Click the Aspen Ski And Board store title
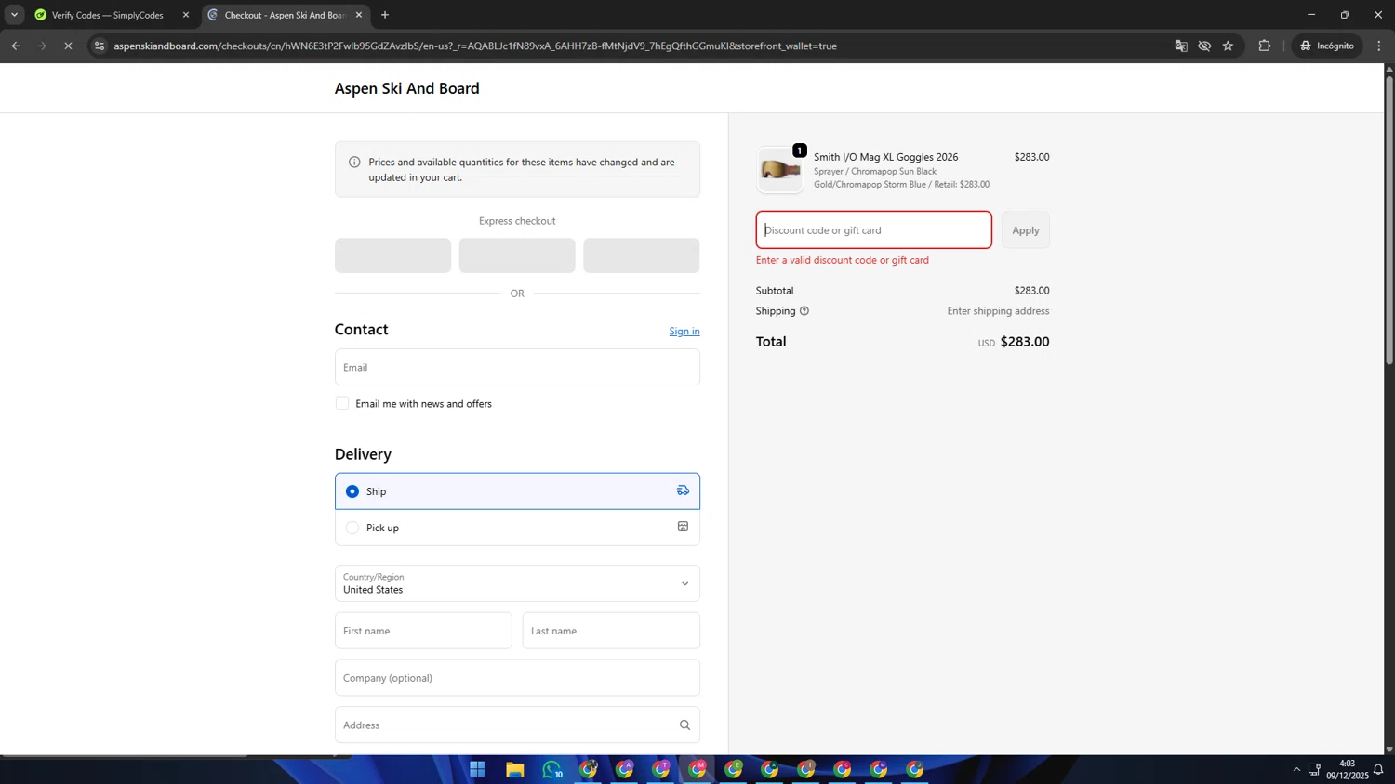This screenshot has height=784, width=1395. click(407, 88)
